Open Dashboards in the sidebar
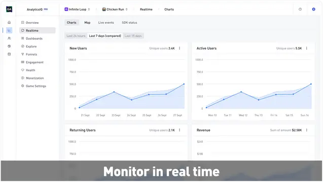Image resolution: width=323 pixels, height=182 pixels. 38,38
